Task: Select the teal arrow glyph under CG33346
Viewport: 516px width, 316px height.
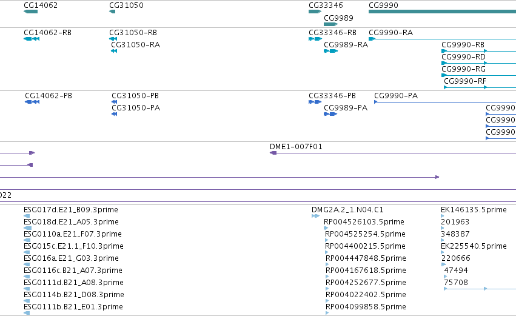Action: point(315,12)
